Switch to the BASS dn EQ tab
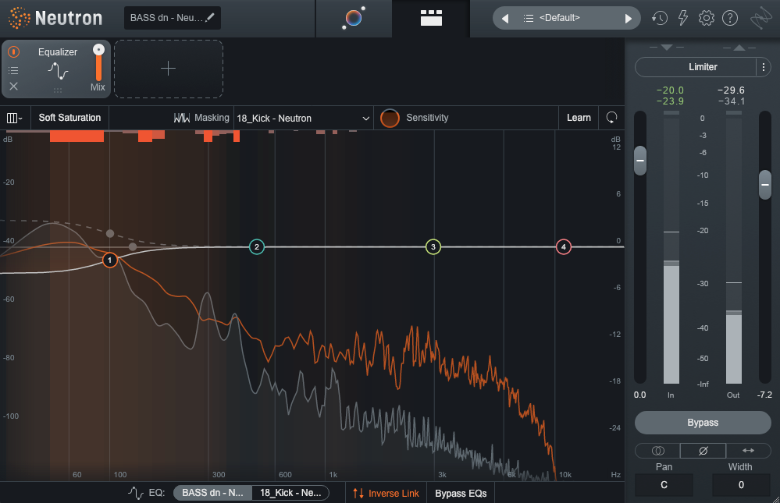 pyautogui.click(x=212, y=493)
